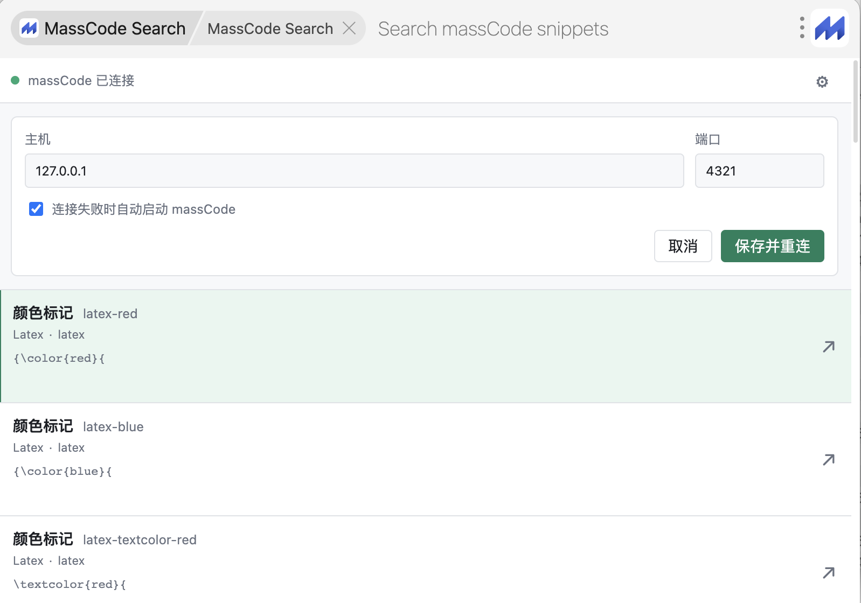Screen dimensions: 861x603
Task: Click the {\color{red}{ code preview
Action: (x=59, y=358)
